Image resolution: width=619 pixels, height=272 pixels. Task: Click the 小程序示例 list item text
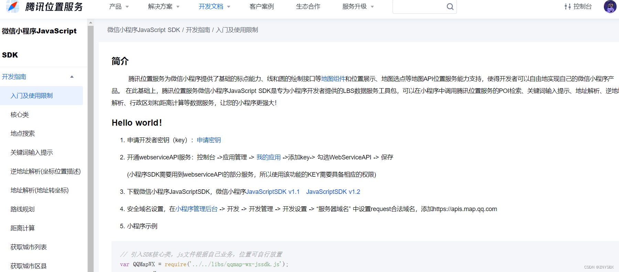click(x=142, y=226)
